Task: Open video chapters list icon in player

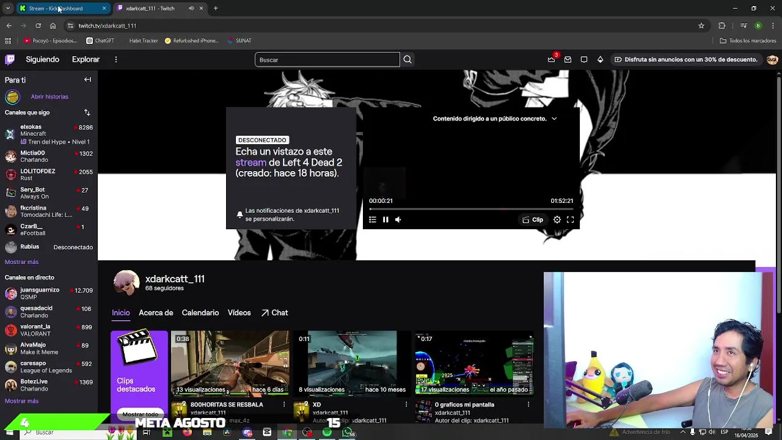Action: click(x=373, y=219)
